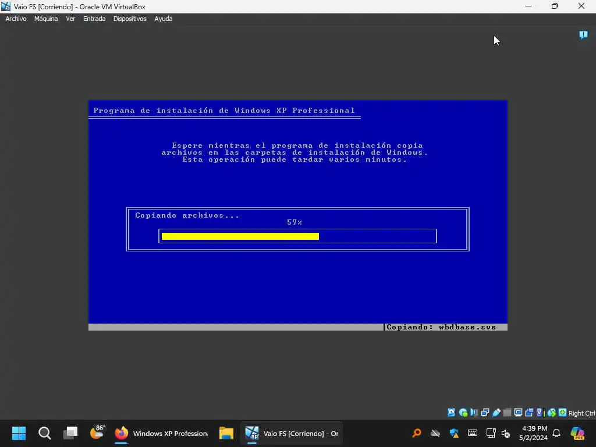Click the mouse integration indicator
This screenshot has height=447, width=596.
point(552,413)
